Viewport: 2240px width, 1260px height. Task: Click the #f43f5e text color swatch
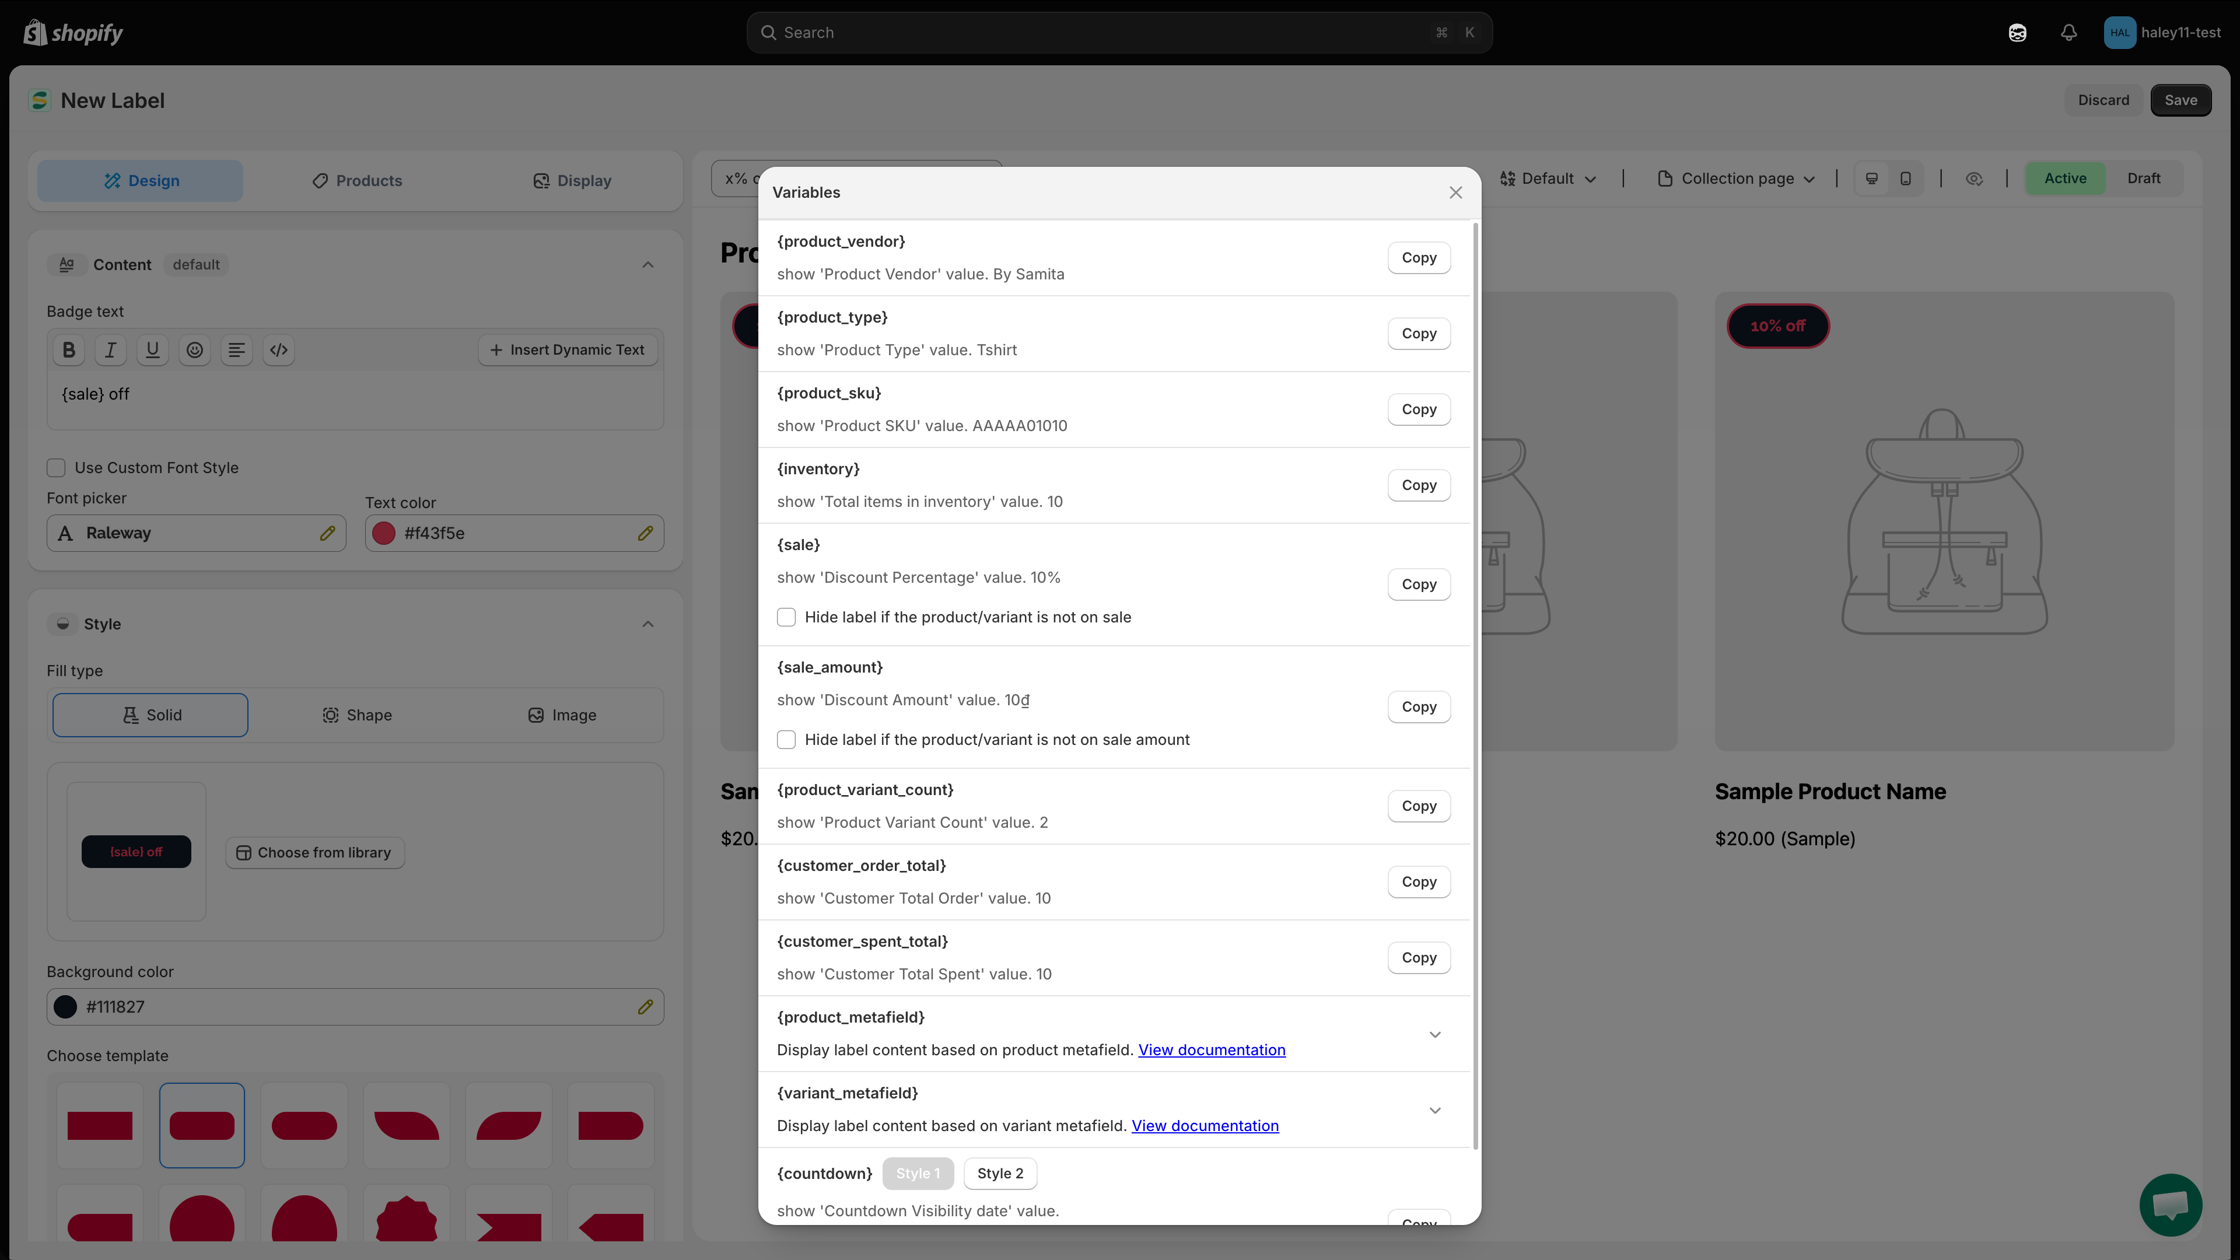(x=383, y=533)
